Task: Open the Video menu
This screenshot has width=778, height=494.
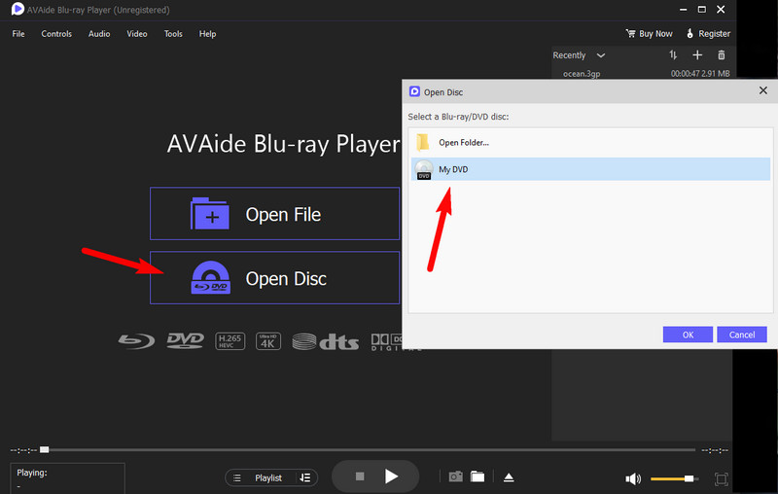Action: pyautogui.click(x=137, y=34)
